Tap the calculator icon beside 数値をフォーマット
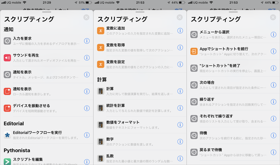 point(101,125)
